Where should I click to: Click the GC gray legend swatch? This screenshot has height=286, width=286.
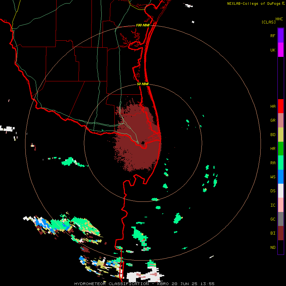tap(281, 219)
